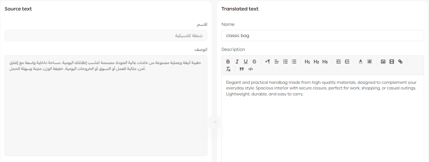Apply Heading 2 style
The width and height of the screenshot is (429, 162).
click(316, 62)
